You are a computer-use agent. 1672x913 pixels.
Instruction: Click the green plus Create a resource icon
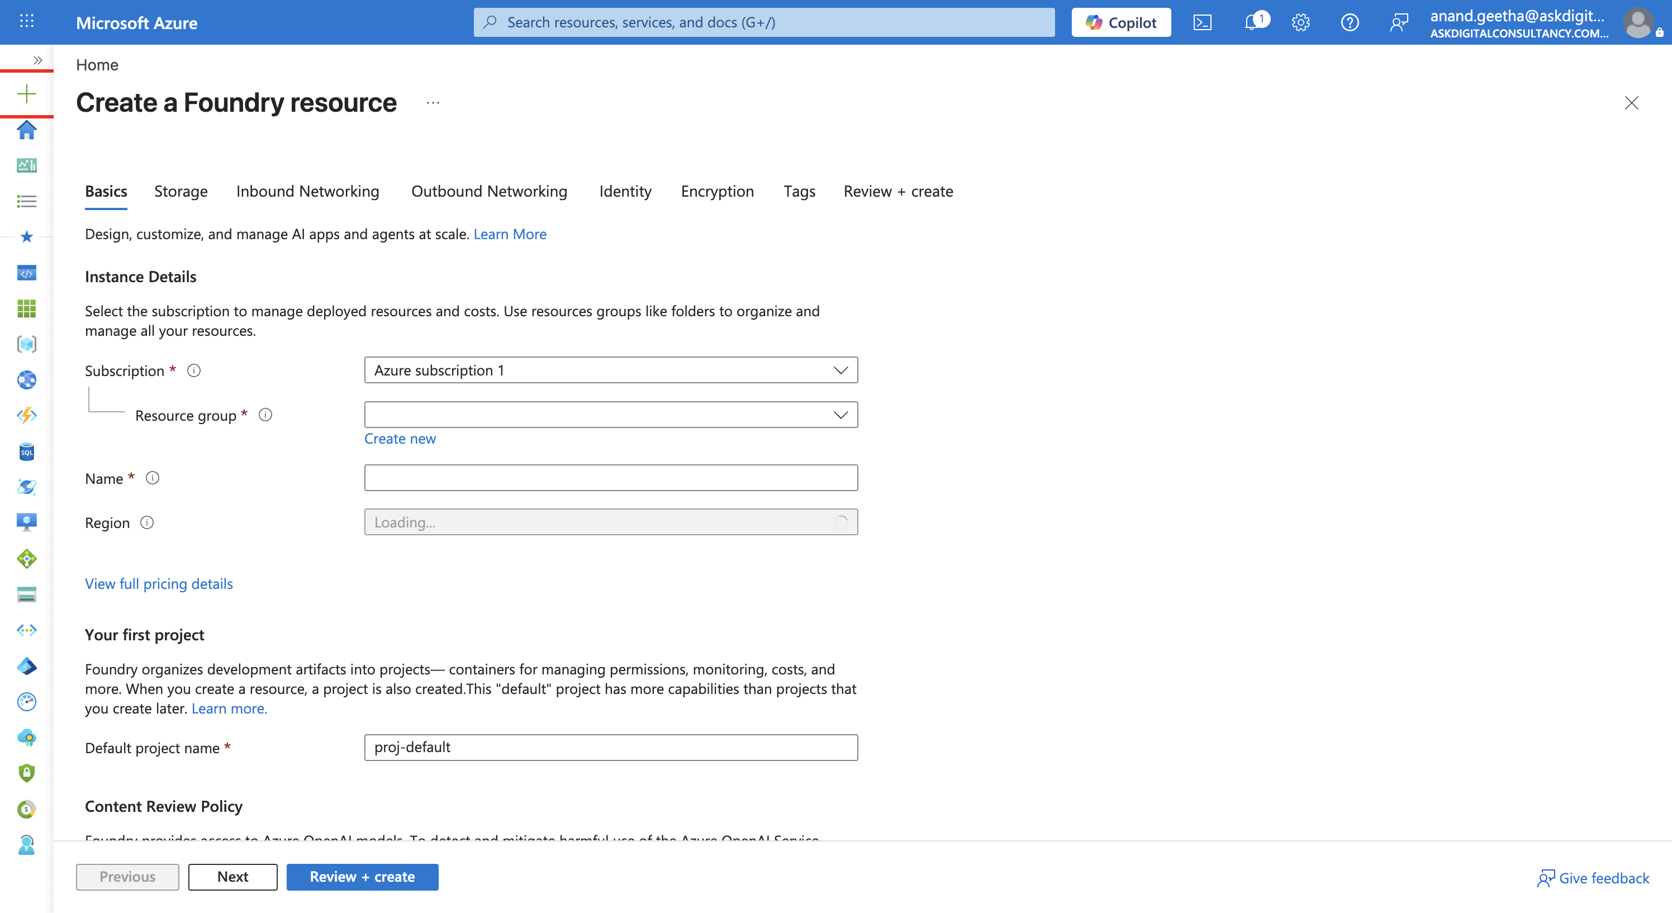[x=27, y=94]
